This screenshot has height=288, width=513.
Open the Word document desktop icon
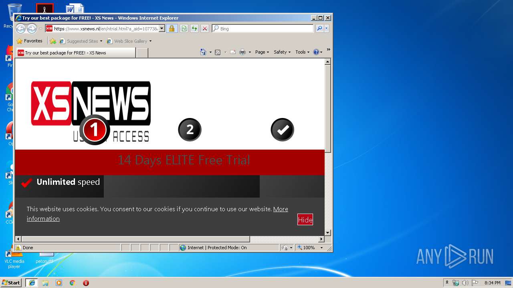pyautogui.click(x=75, y=8)
